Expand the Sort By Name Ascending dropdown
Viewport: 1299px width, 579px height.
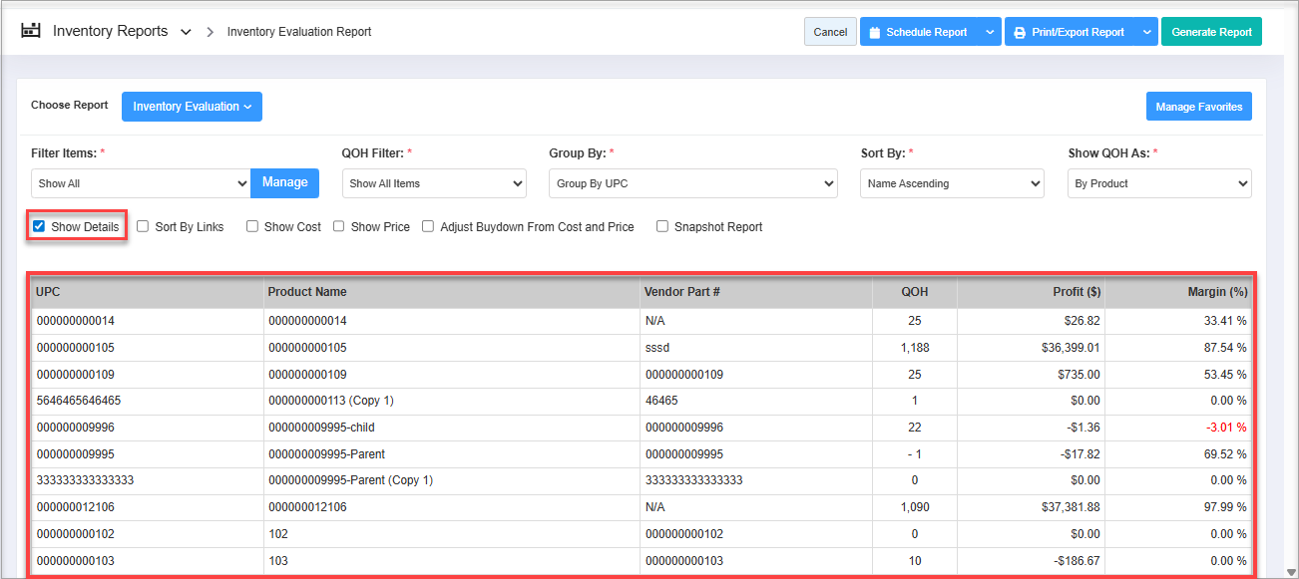pyautogui.click(x=952, y=183)
